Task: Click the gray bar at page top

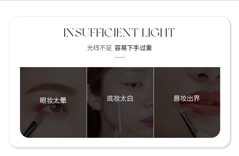Action: point(119,1)
